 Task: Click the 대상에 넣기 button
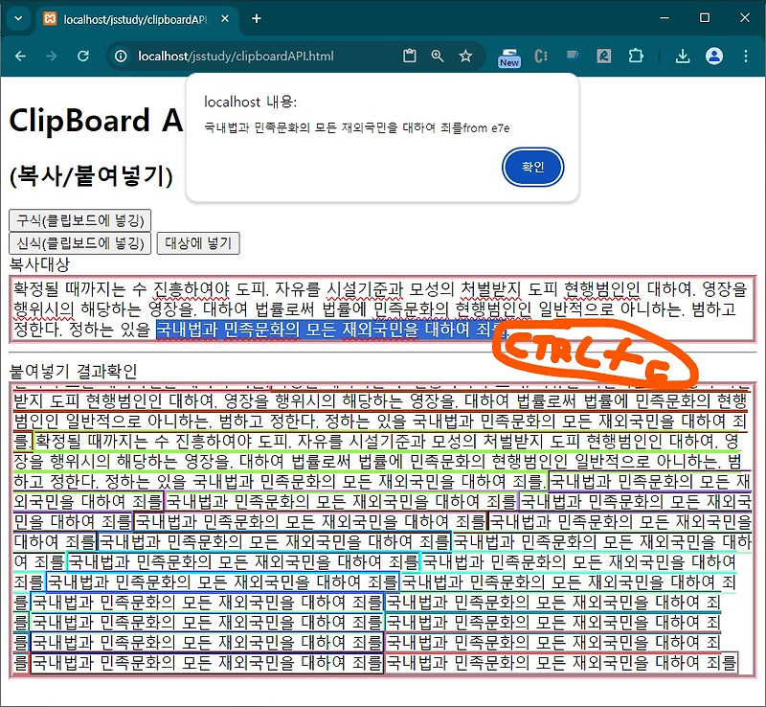click(x=198, y=243)
